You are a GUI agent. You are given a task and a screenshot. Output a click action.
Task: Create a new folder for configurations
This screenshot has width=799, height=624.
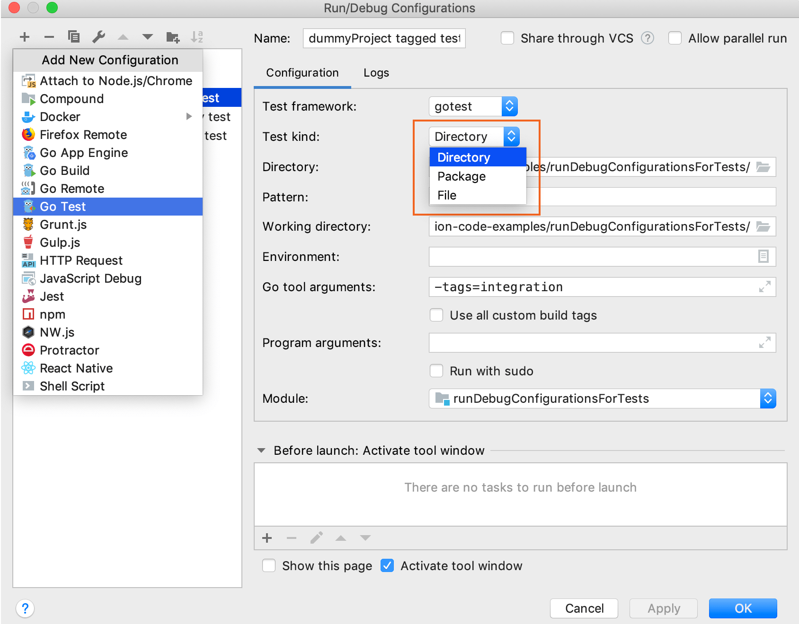(173, 37)
